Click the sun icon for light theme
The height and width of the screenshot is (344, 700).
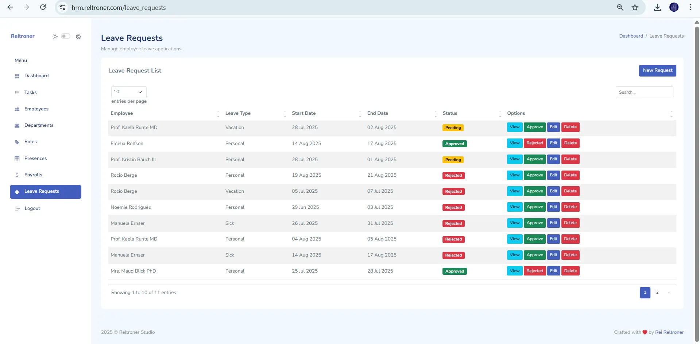coord(55,36)
